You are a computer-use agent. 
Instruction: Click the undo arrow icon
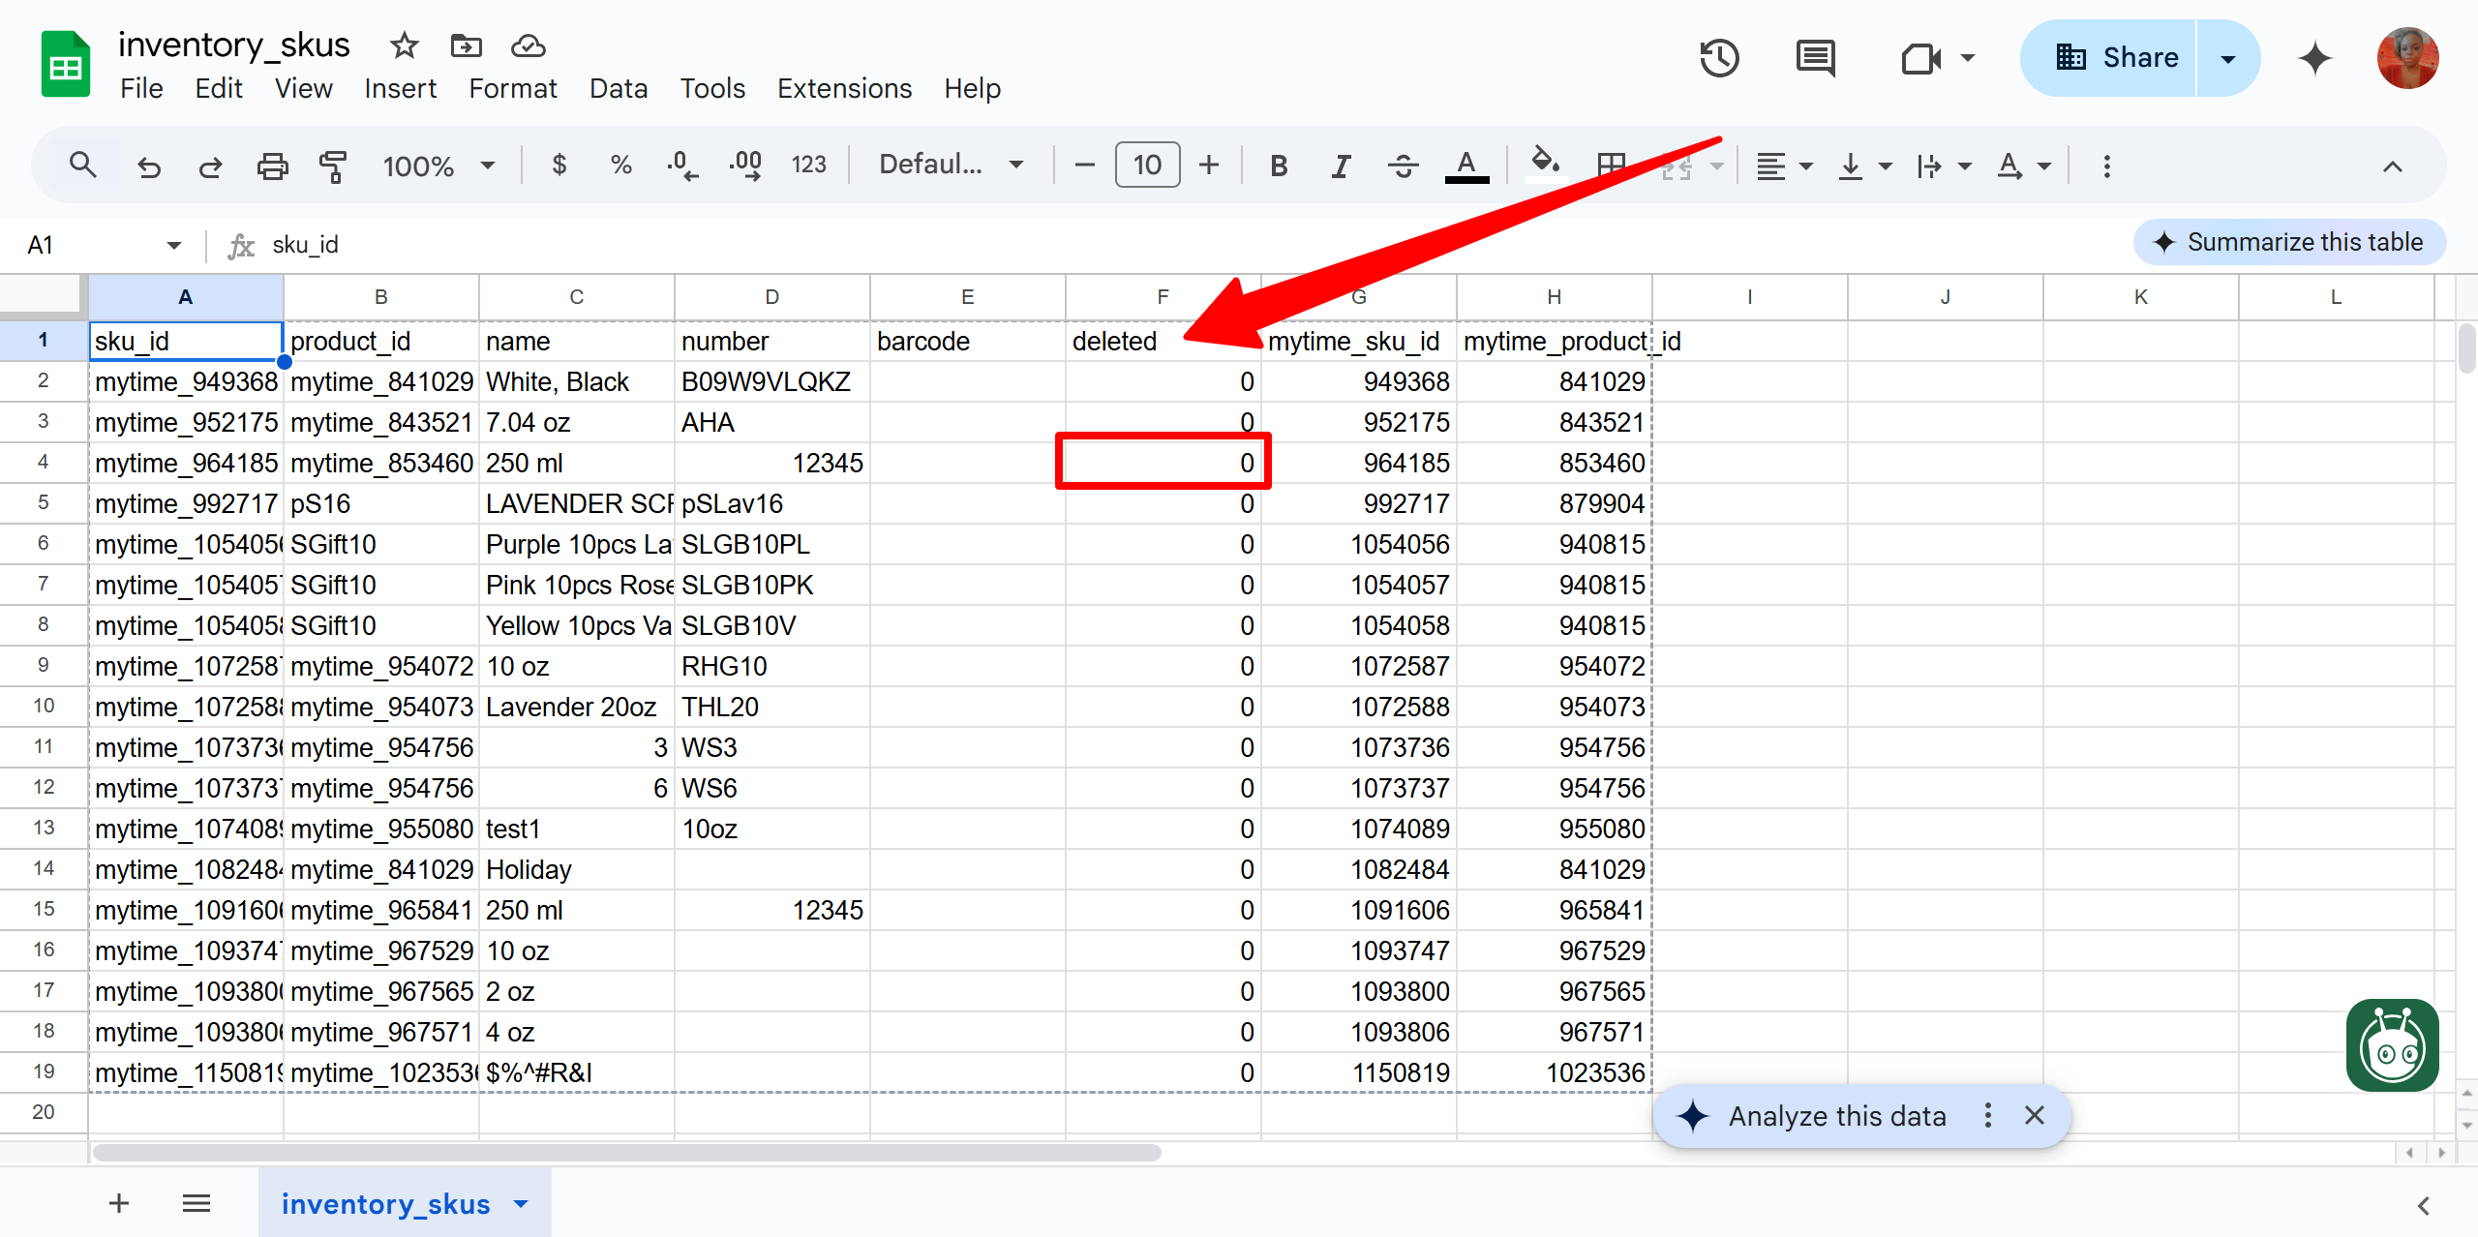(x=148, y=166)
